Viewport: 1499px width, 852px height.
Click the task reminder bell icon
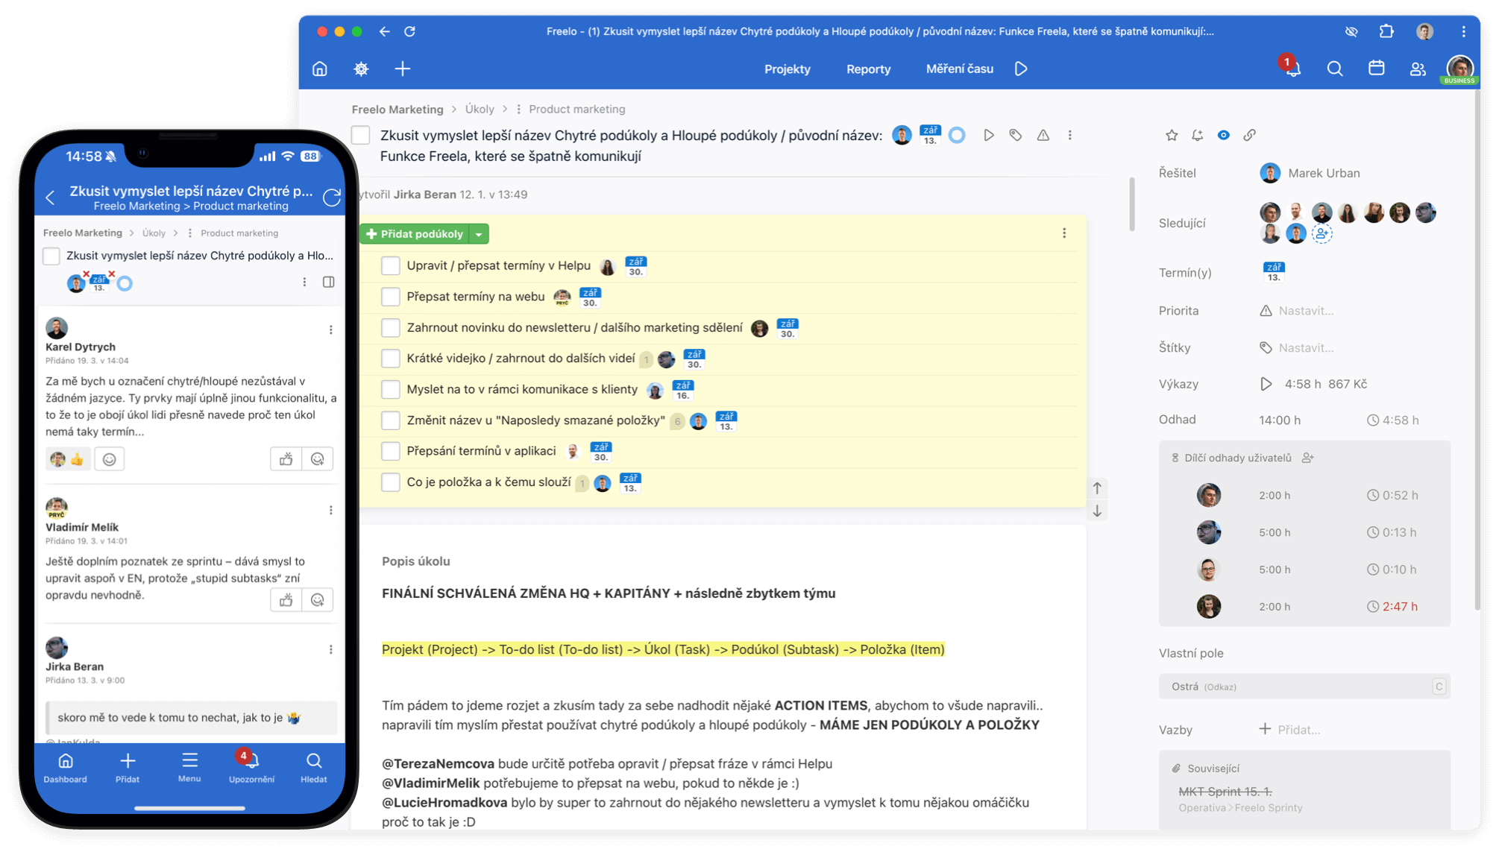point(1197,135)
